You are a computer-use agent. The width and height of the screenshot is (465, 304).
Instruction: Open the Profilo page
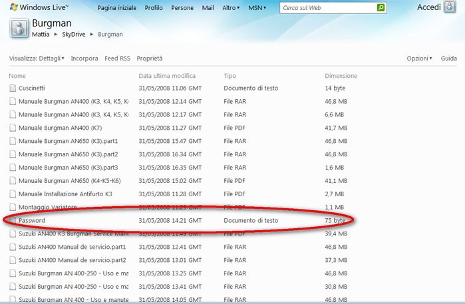point(154,8)
